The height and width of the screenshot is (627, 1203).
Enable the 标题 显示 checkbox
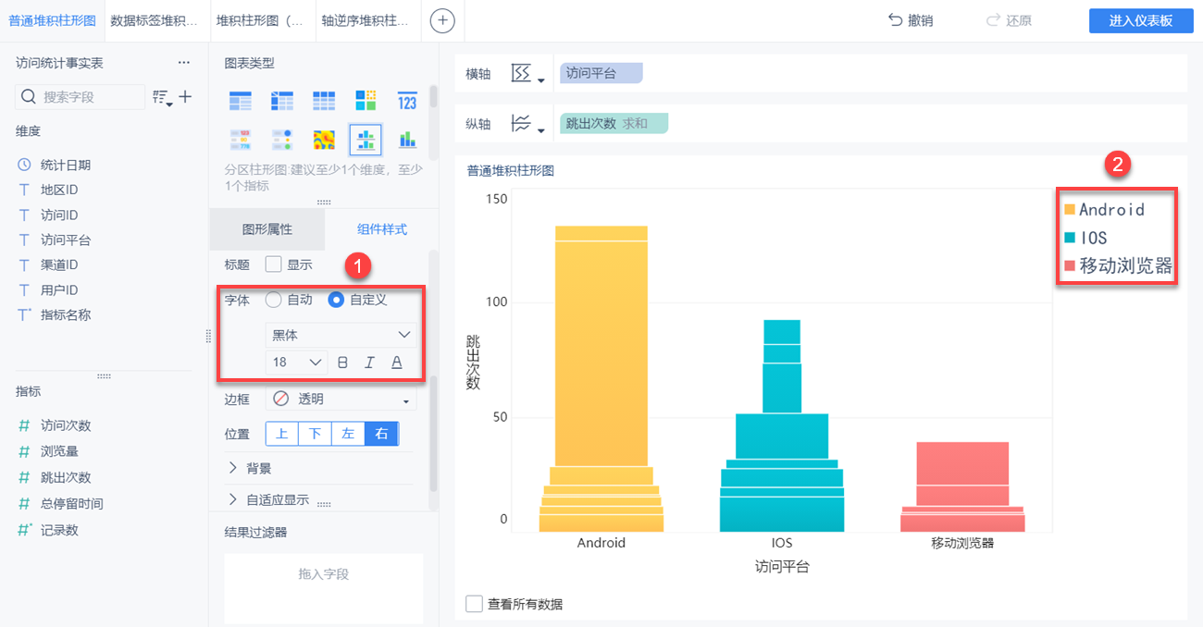click(273, 264)
